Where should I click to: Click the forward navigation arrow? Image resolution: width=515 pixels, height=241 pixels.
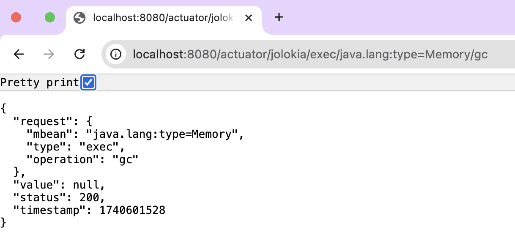pyautogui.click(x=49, y=54)
